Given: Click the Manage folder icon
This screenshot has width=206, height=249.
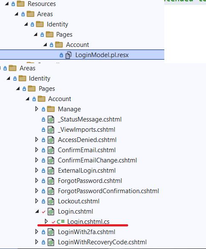Looking at the screenshot, I should click(51, 109).
